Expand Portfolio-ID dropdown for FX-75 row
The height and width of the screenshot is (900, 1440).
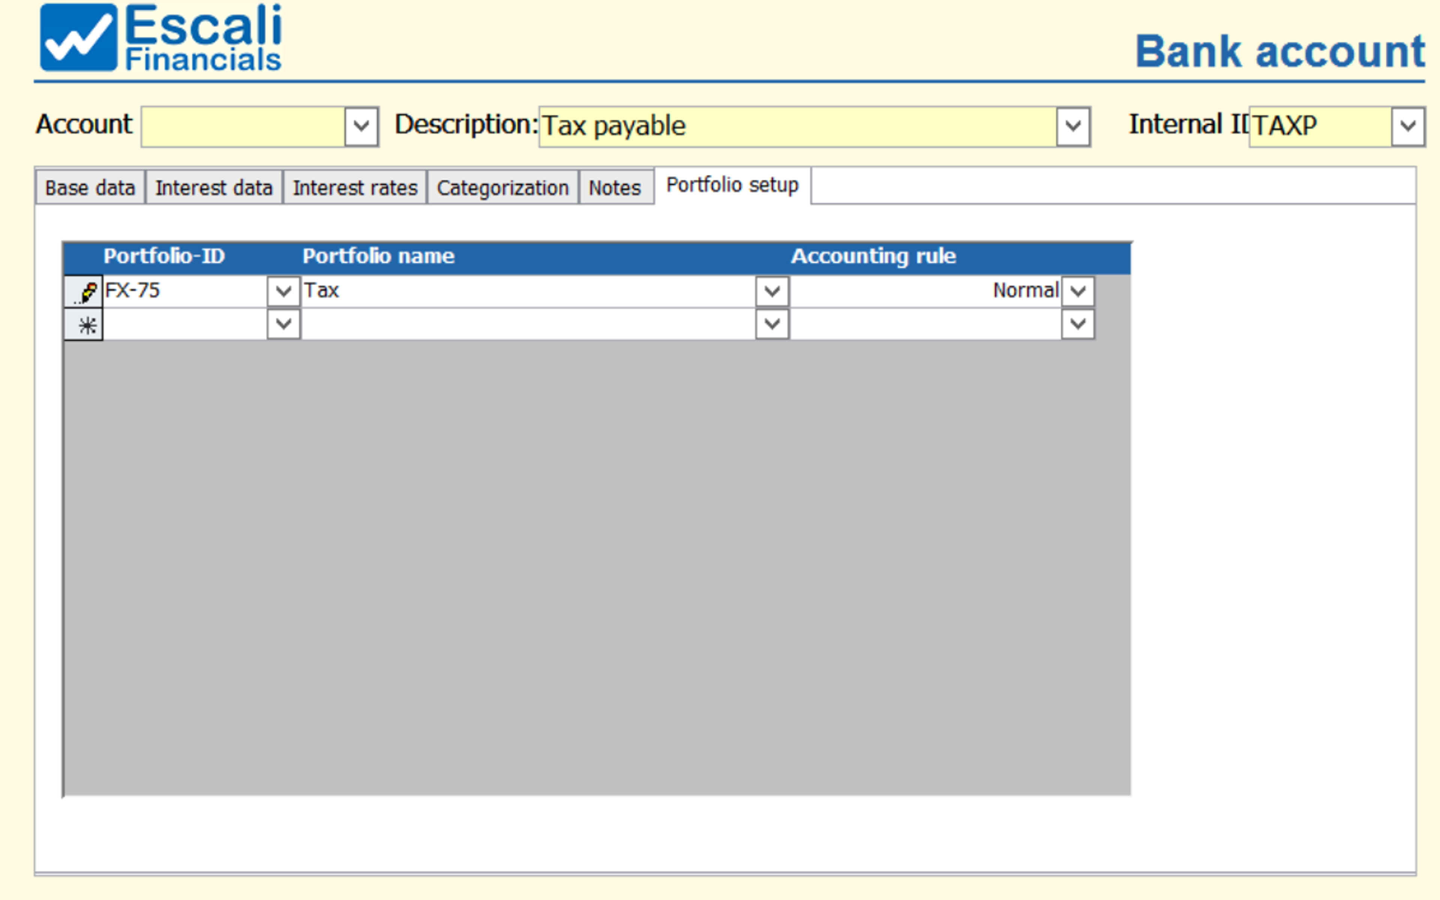pos(283,292)
